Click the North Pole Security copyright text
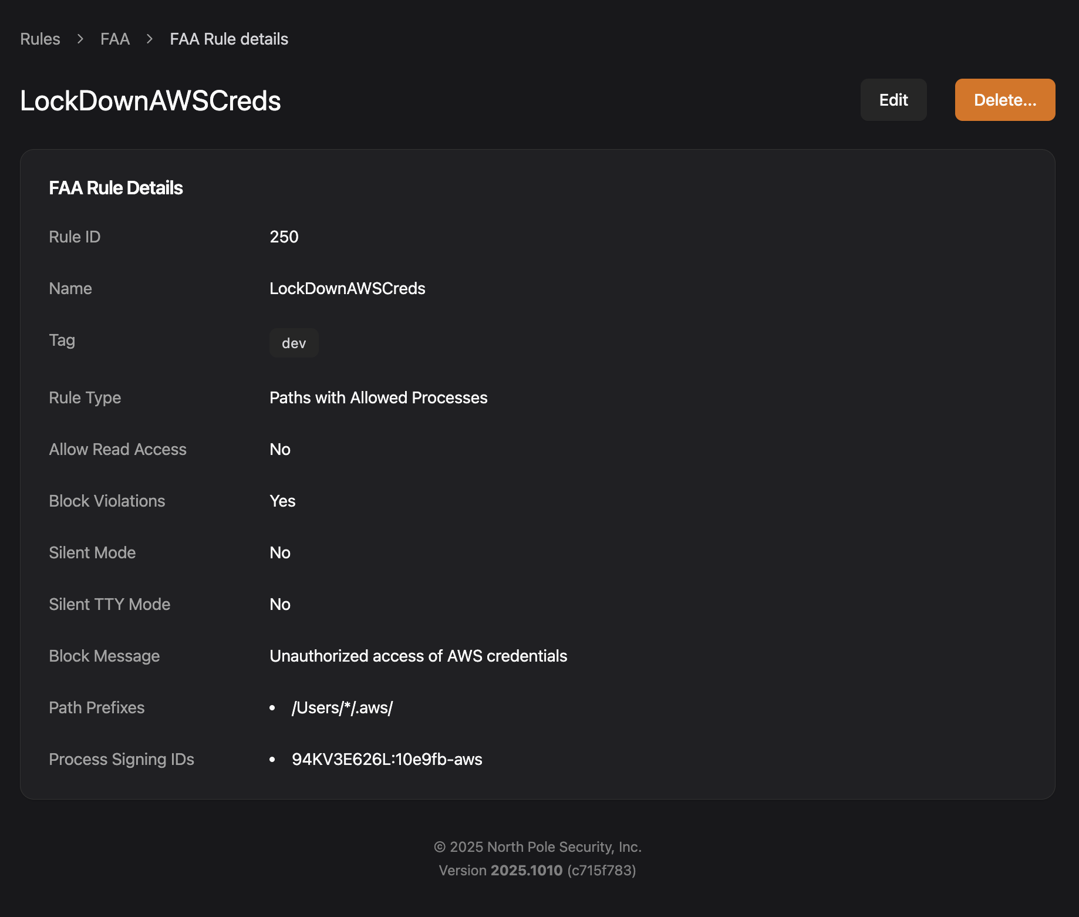 point(537,847)
